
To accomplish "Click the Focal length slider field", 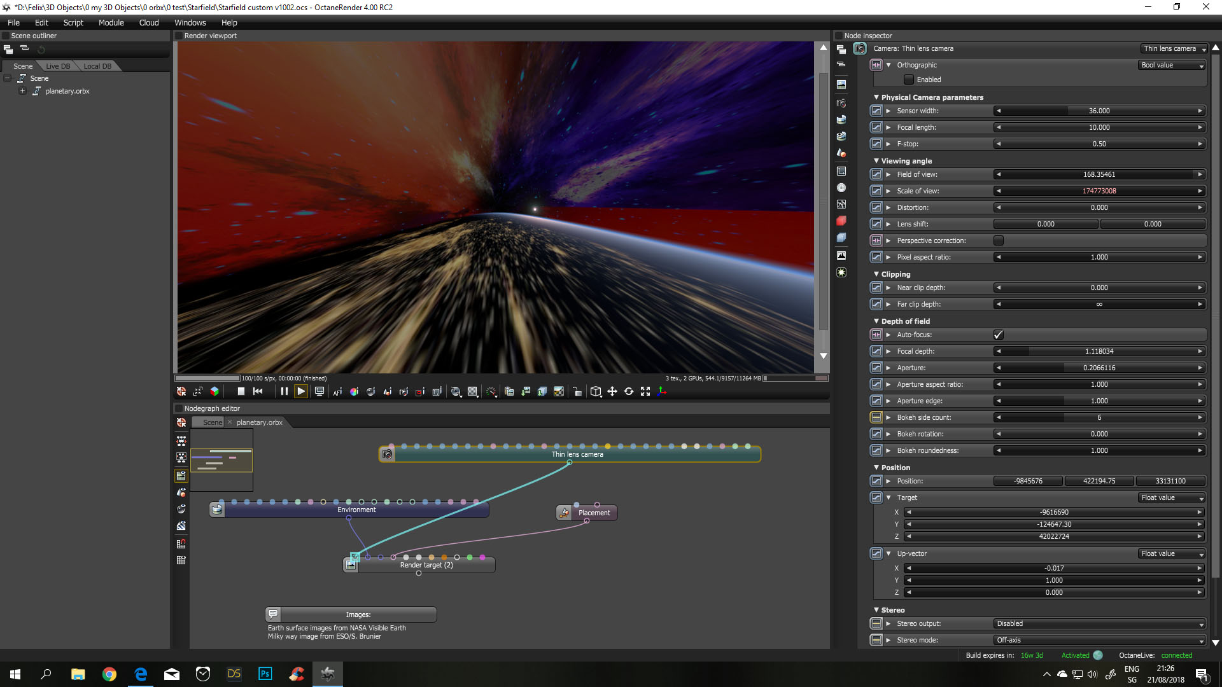I will 1099,127.
